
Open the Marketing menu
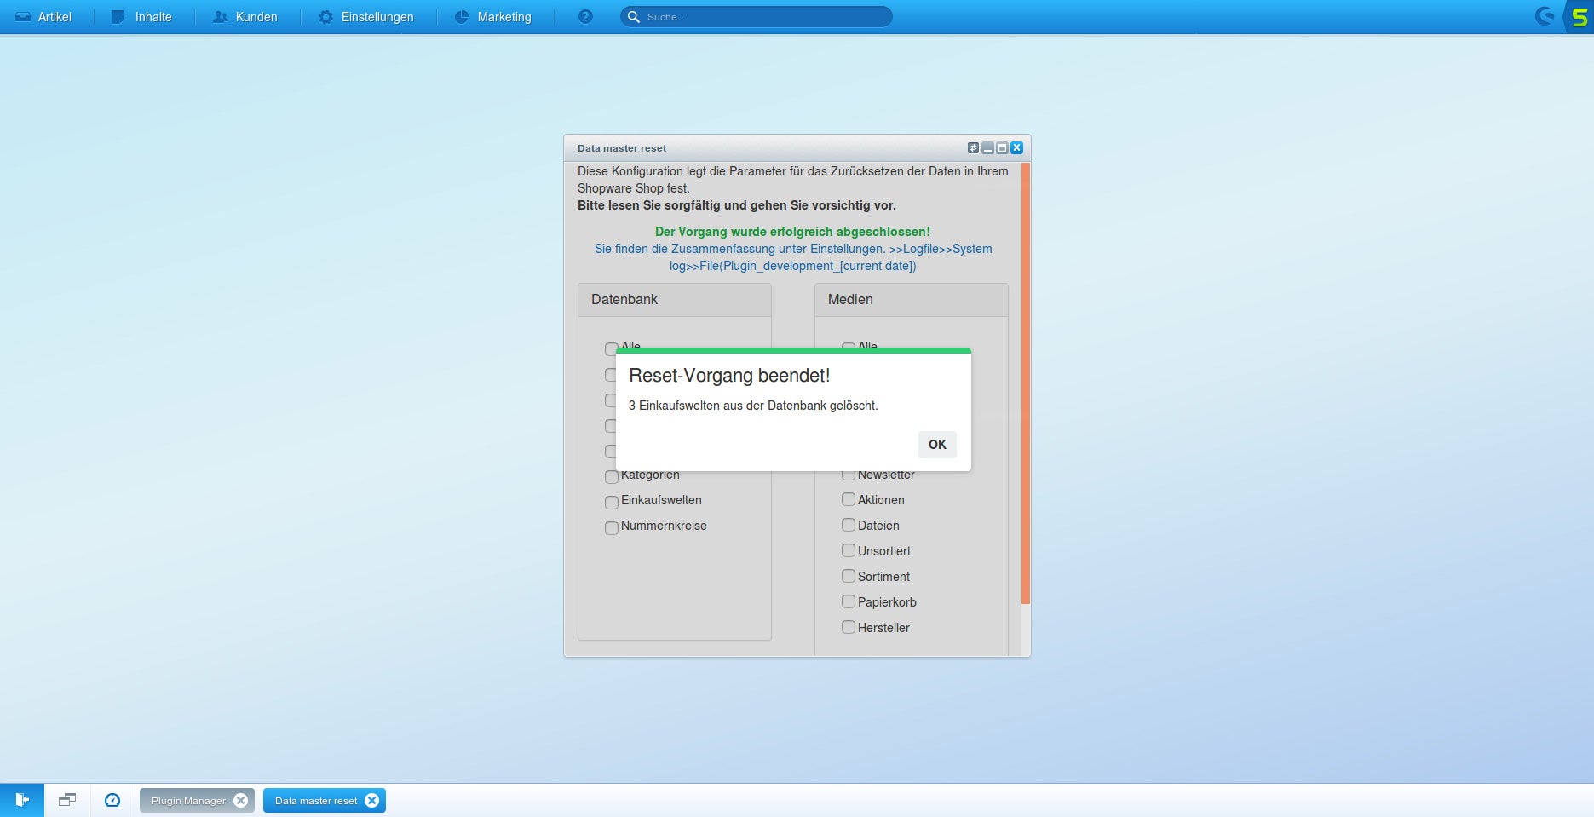click(x=493, y=17)
